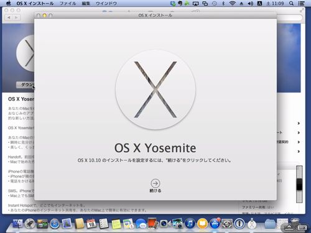Screen dimensions: 311x233
Task: Click the Evernote elephant menu bar icon
Action: click(x=180, y=3)
